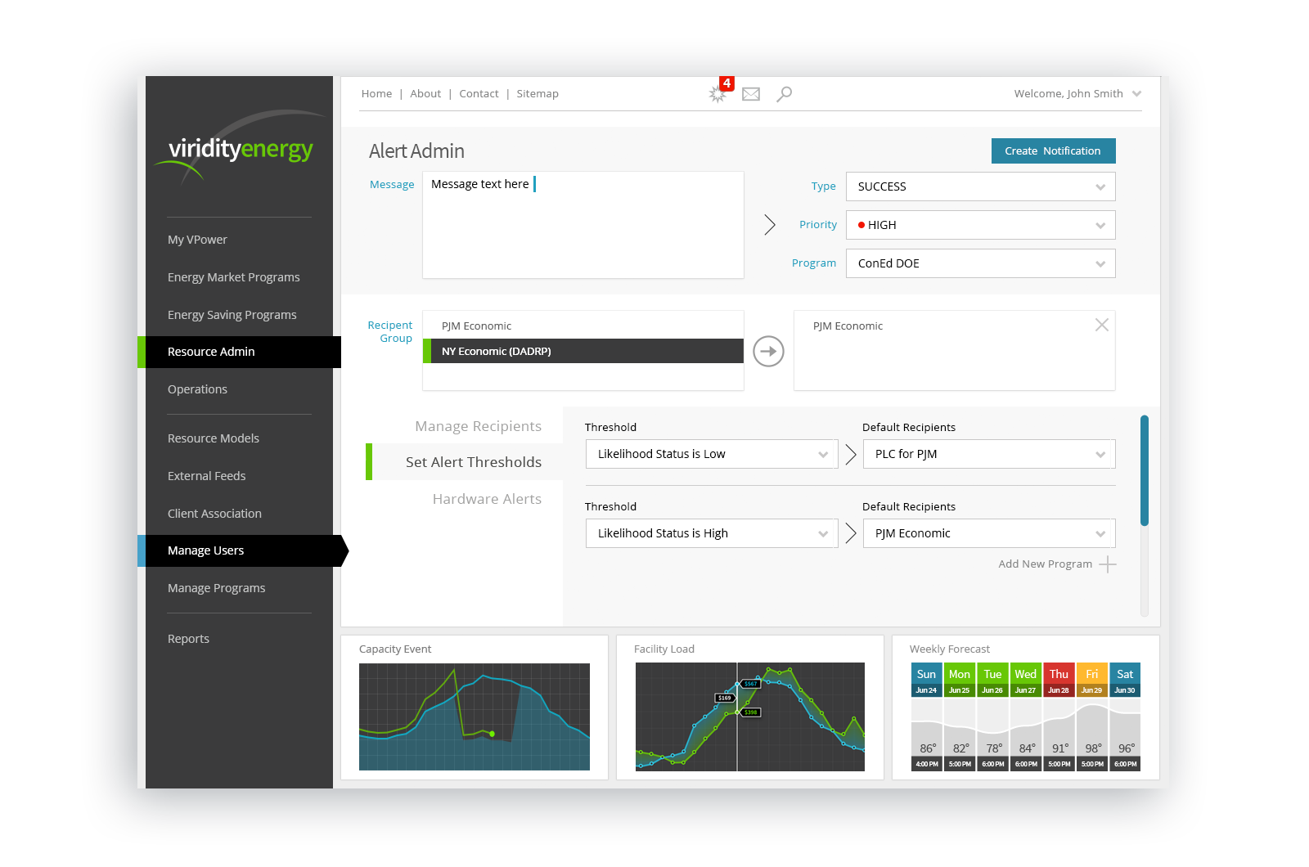
Task: Go to Home in top navigation
Action: [376, 94]
